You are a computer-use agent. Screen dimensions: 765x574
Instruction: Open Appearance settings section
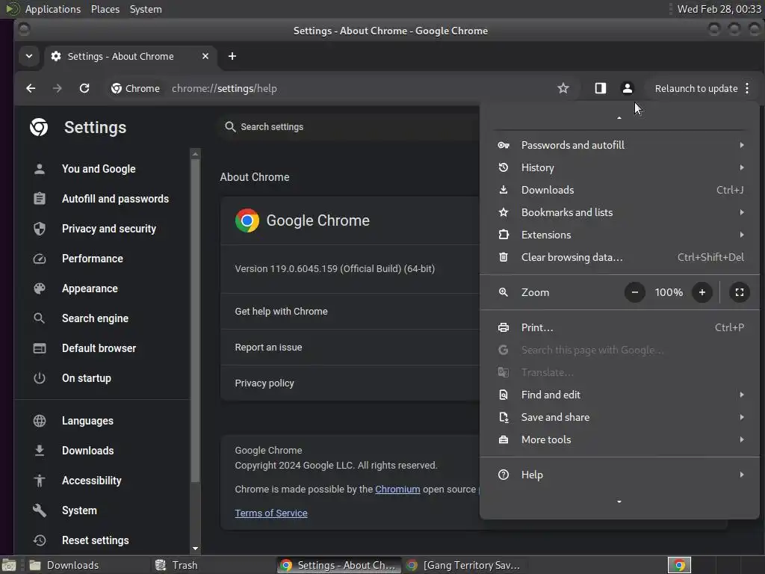pyautogui.click(x=90, y=288)
